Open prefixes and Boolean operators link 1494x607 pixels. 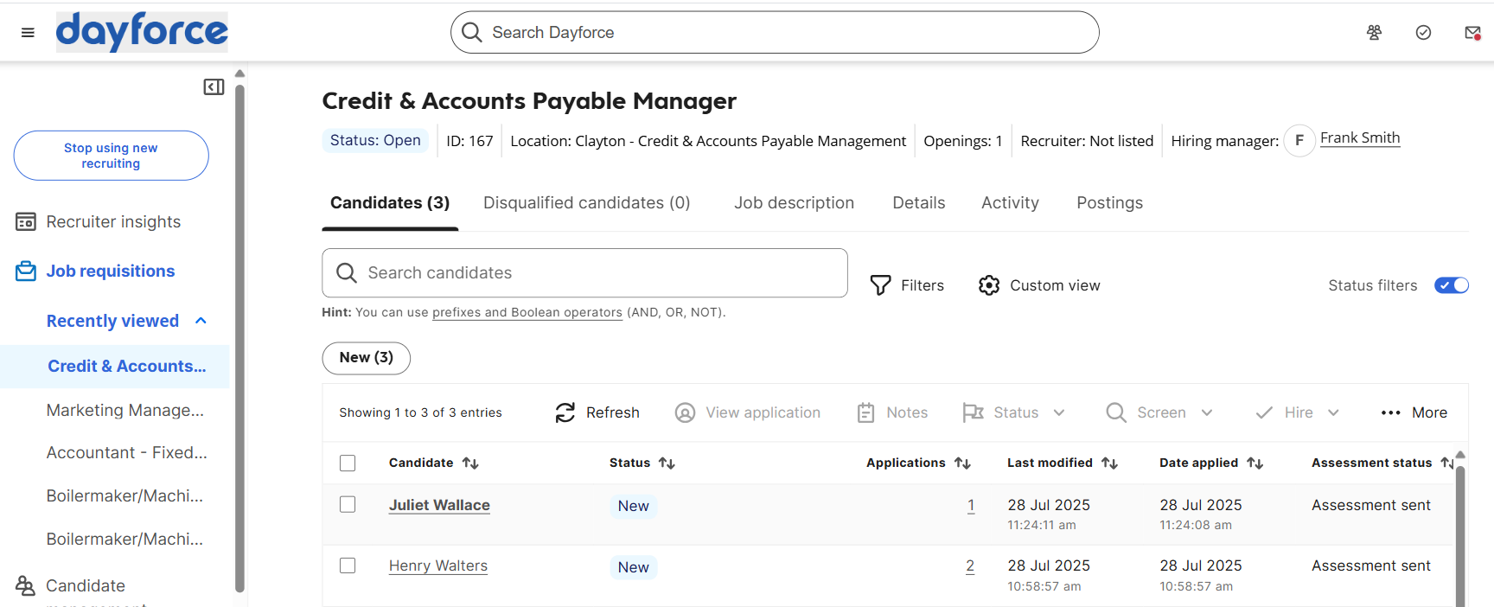pos(527,312)
